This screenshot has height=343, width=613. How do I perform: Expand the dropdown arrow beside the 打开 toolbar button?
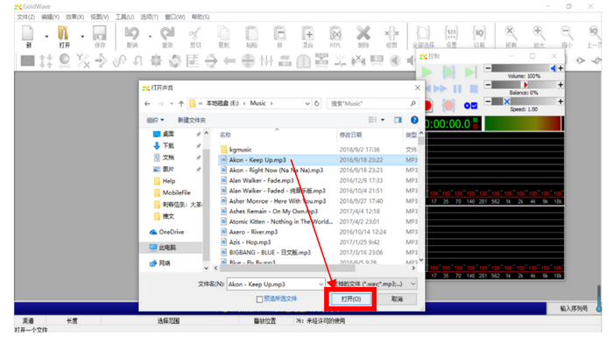[82, 37]
